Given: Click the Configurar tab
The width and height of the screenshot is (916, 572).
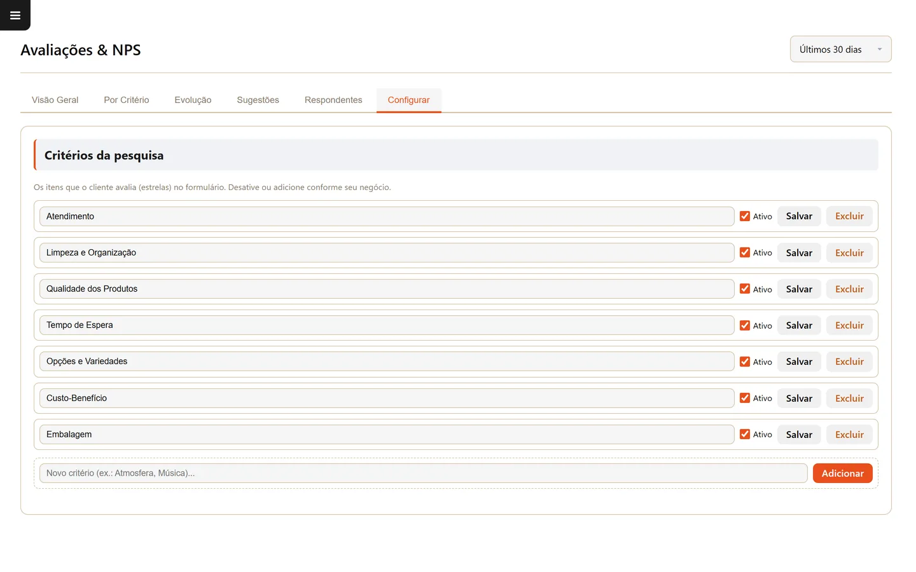Looking at the screenshot, I should click(408, 100).
